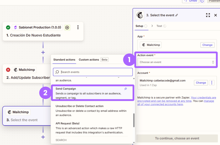
Task: Click the Used in 1 Zap text
Action: [148, 85]
